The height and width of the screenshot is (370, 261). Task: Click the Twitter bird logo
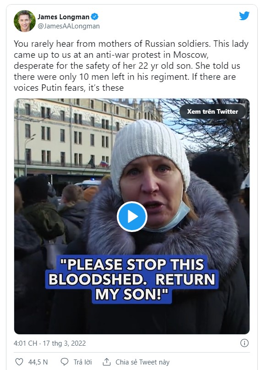pyautogui.click(x=244, y=16)
